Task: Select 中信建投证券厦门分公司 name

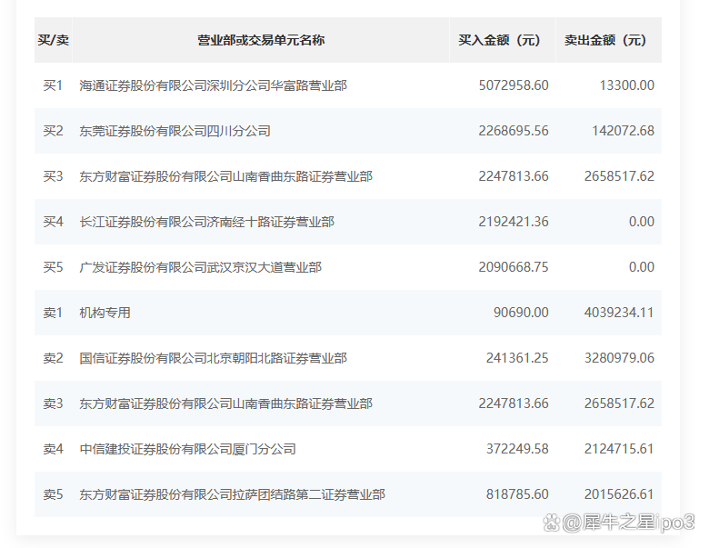Action: pyautogui.click(x=187, y=449)
